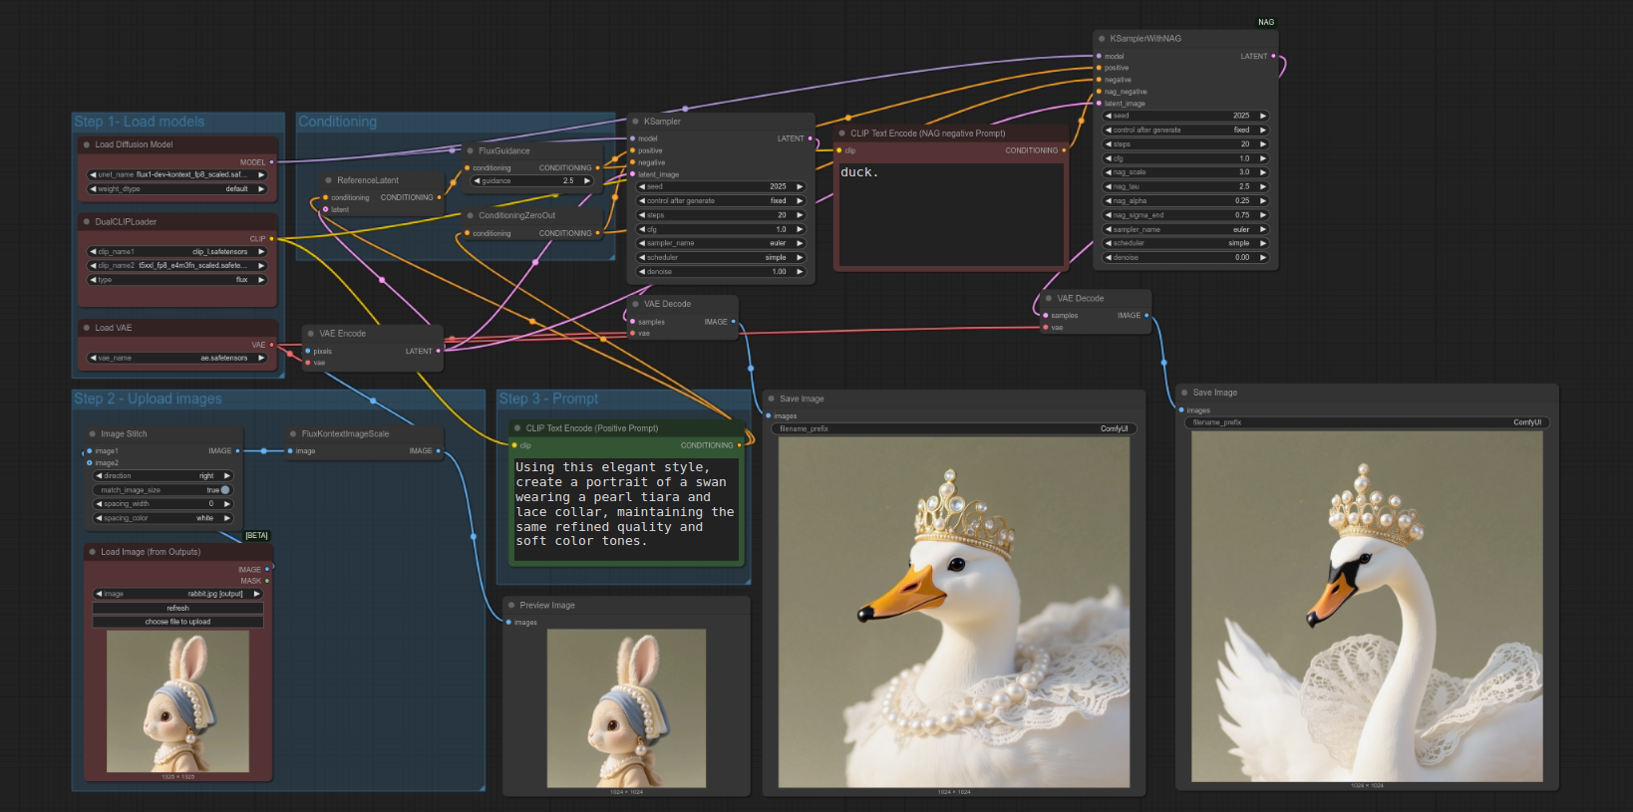Click the right arrow on FluxGuidance guidance value
The height and width of the screenshot is (812, 1633).
pos(586,181)
